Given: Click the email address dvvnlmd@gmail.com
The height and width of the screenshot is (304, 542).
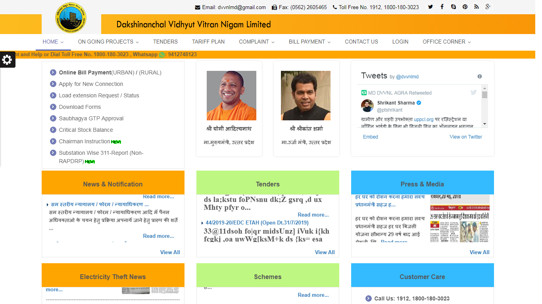Looking at the screenshot, I should [242, 7].
